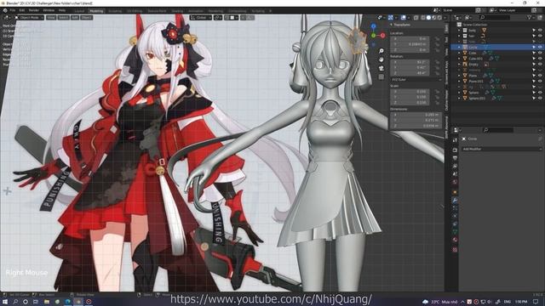Open the Render menu
Viewport: 545px width, 306px height.
point(34,10)
